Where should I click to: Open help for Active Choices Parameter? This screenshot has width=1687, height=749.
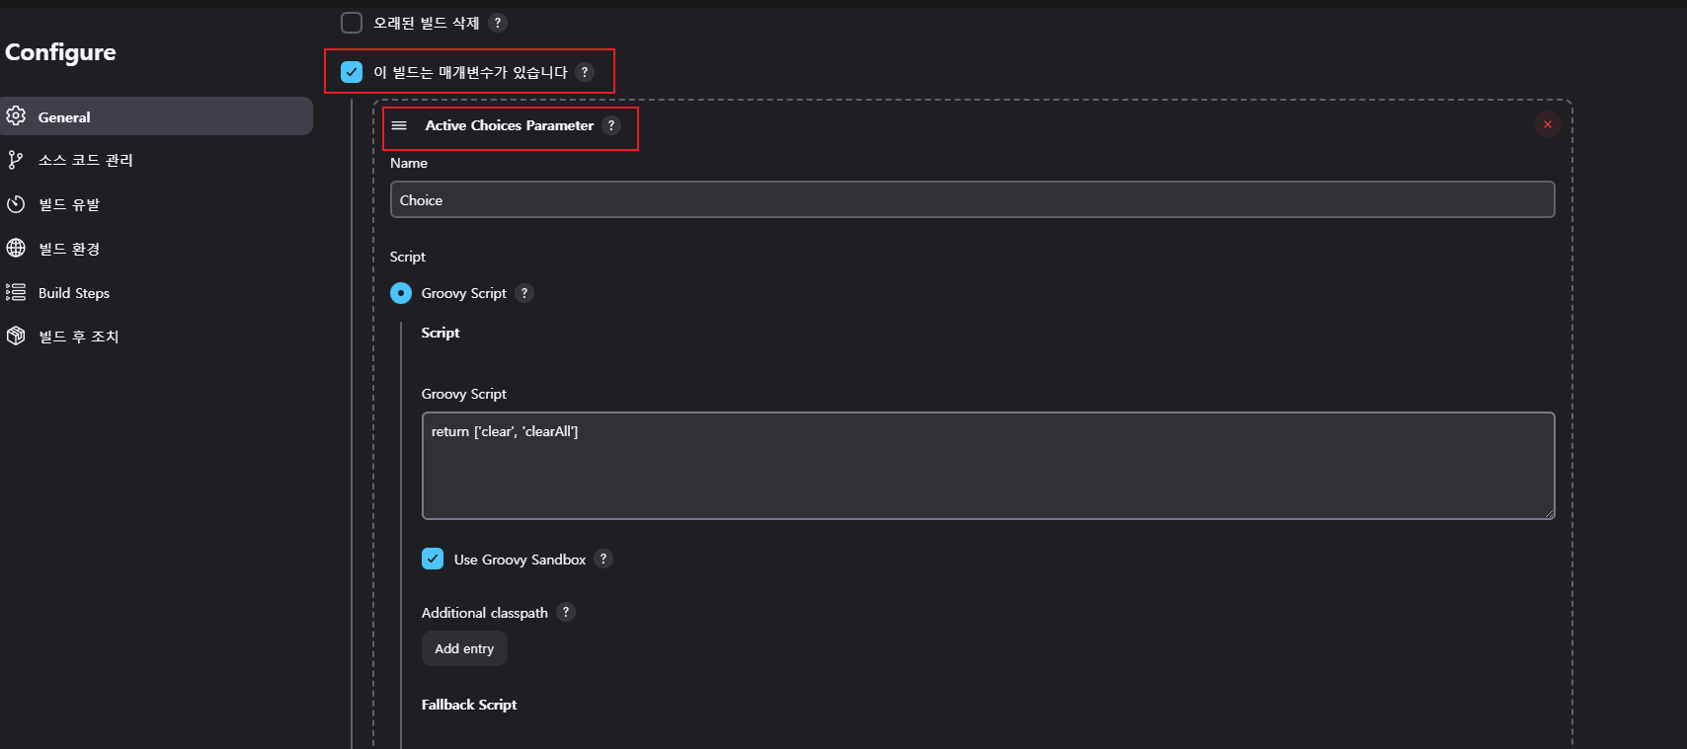[611, 125]
